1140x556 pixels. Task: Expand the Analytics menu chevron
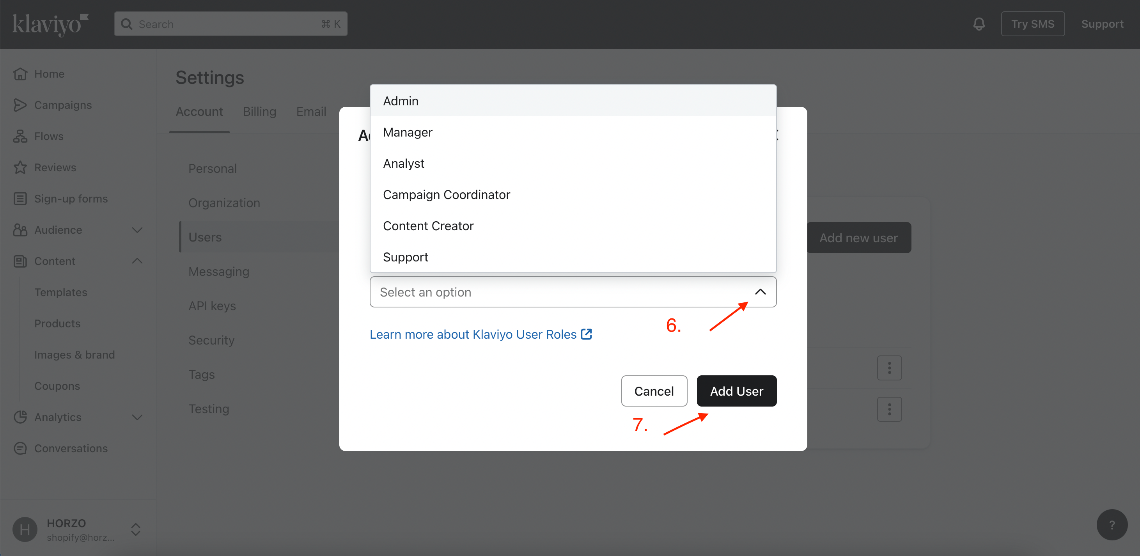point(137,417)
